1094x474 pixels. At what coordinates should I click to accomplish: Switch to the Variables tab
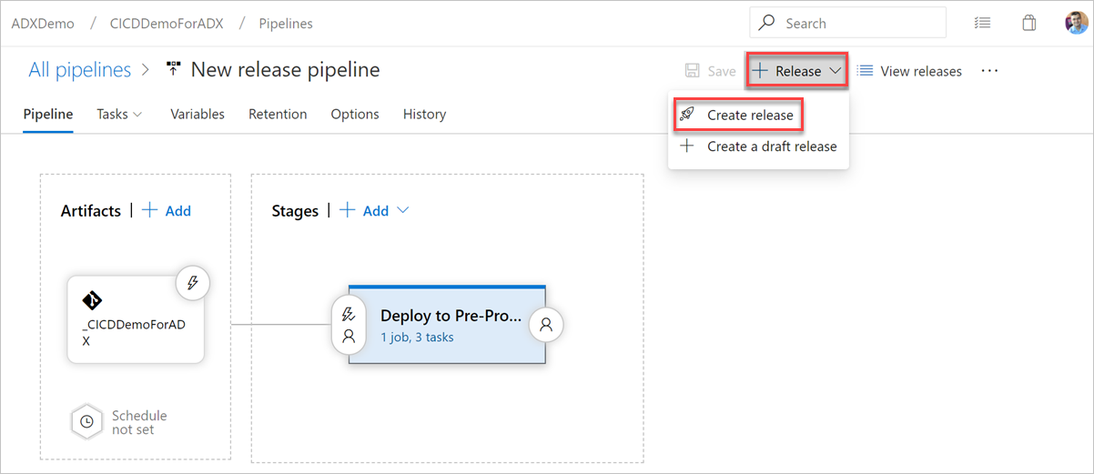click(198, 114)
